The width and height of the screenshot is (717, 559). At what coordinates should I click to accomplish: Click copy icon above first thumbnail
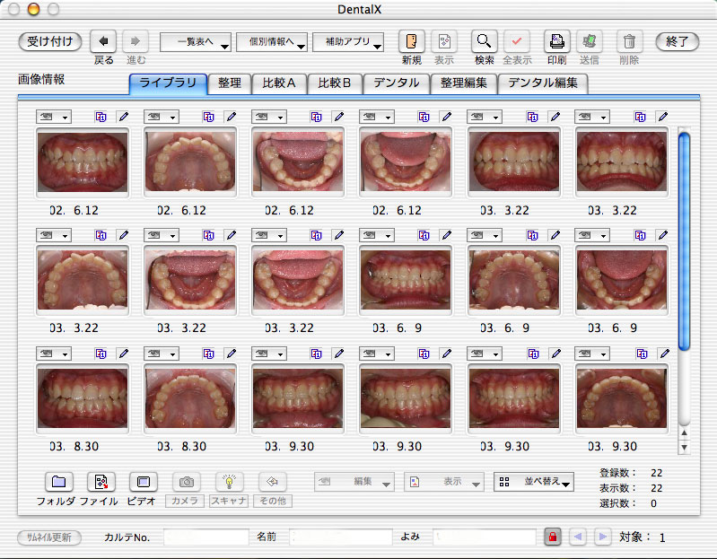point(101,117)
